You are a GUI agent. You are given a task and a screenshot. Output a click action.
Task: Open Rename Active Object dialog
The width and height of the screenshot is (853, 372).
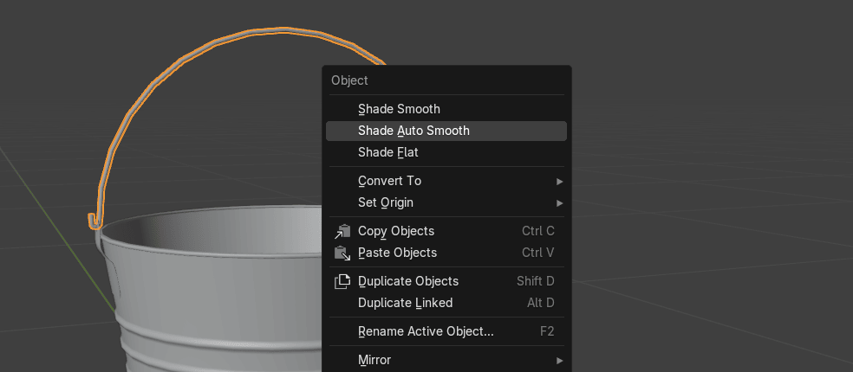(425, 331)
